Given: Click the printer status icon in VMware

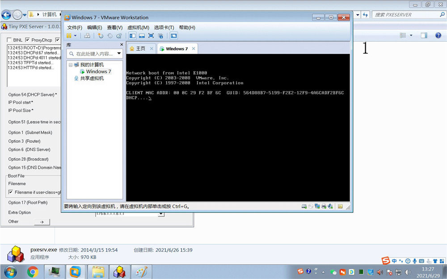Looking at the screenshot, I should (324, 206).
